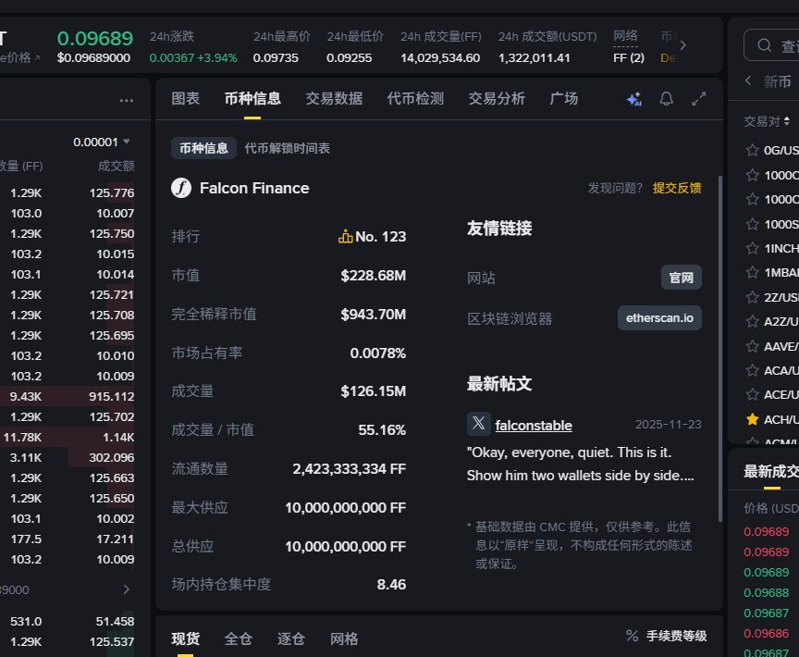Open the falconstable profile link
Image resolution: width=799 pixels, height=657 pixels.
(x=534, y=425)
